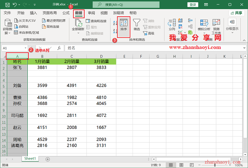248x168 pixels.
Task: Click the Sign in (登录) button
Action: [193, 5]
